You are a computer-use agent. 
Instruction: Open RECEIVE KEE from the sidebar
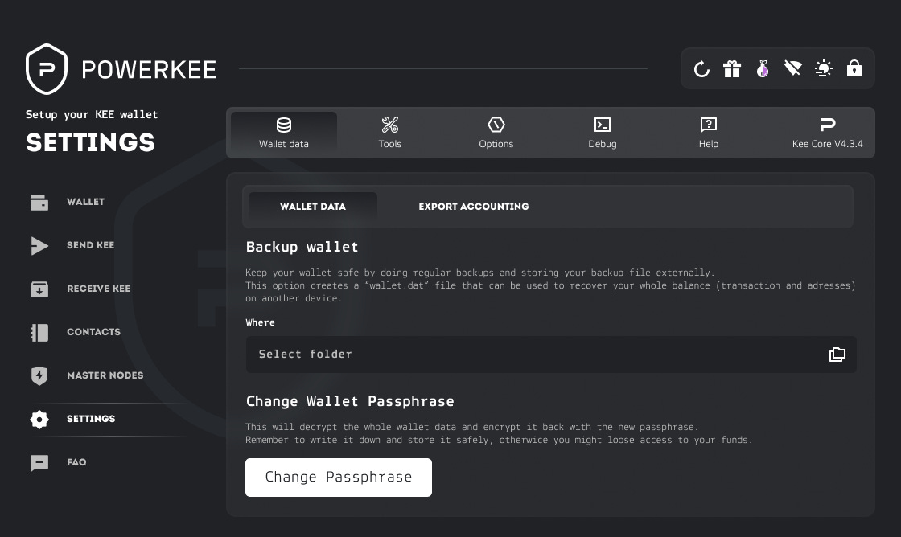point(98,289)
